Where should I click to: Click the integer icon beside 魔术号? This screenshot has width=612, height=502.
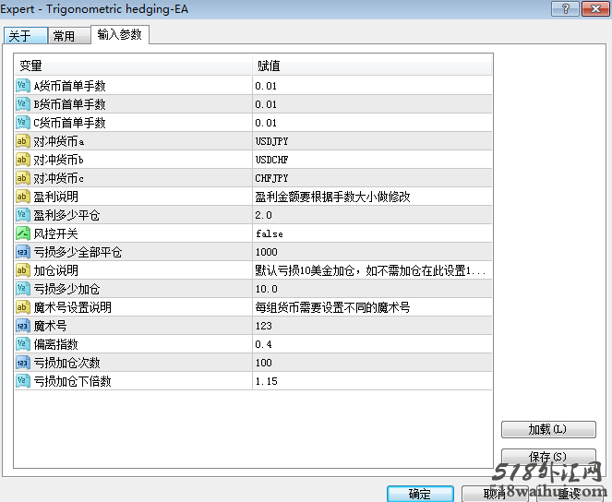(23, 326)
